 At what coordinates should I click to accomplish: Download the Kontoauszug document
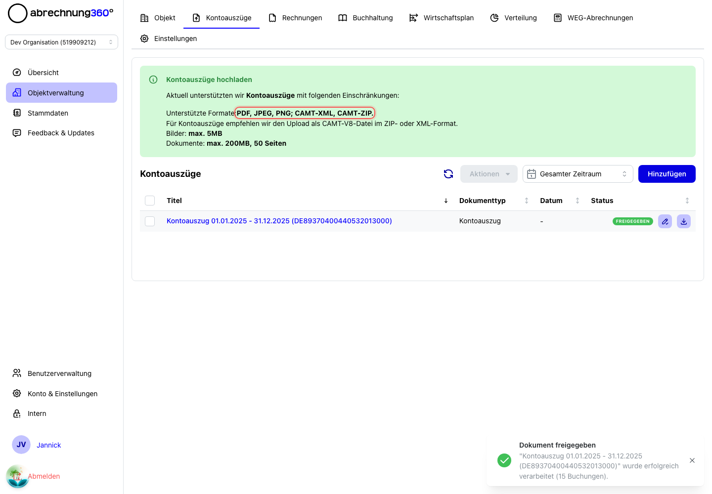[684, 221]
